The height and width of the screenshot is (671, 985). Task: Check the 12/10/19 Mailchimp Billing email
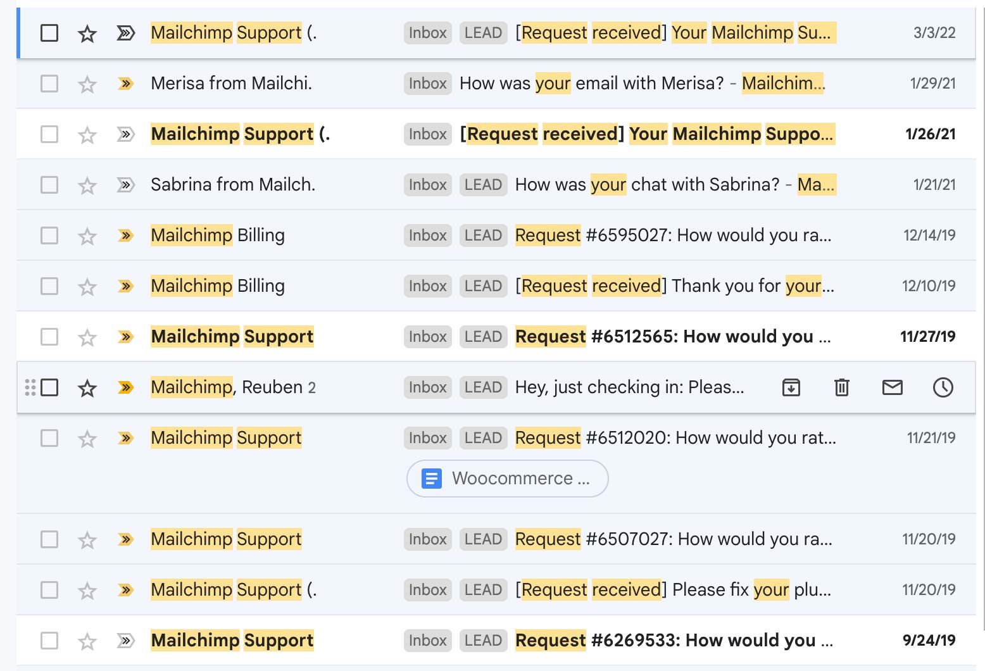click(49, 285)
